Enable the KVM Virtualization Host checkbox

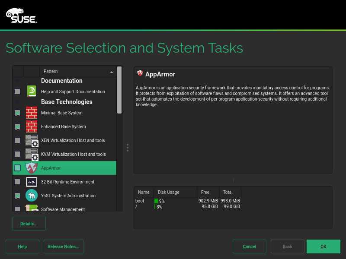17,154
